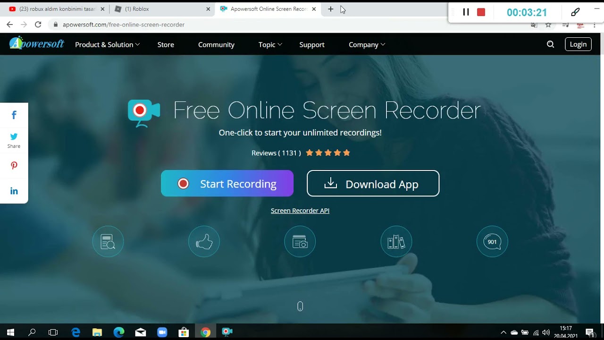Stop the recording with the red square
This screenshot has width=604, height=340.
481,12
